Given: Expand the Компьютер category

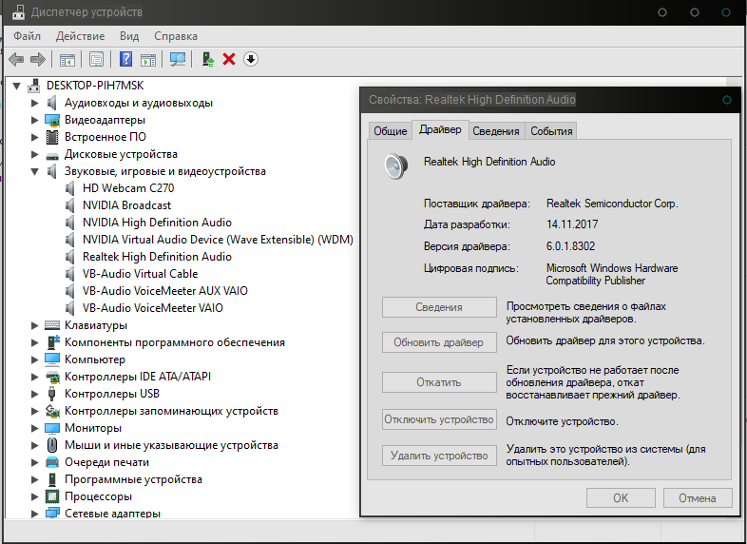Looking at the screenshot, I should (x=34, y=359).
